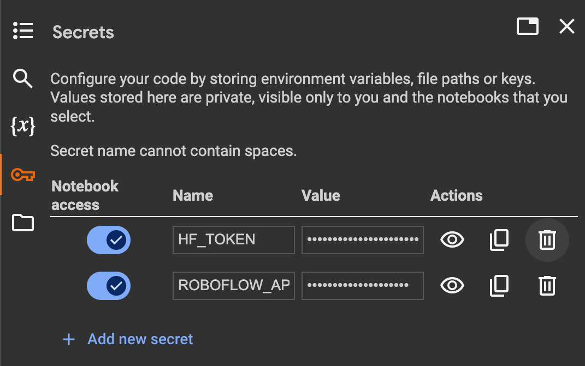Switch to the Variables panel

point(23,125)
